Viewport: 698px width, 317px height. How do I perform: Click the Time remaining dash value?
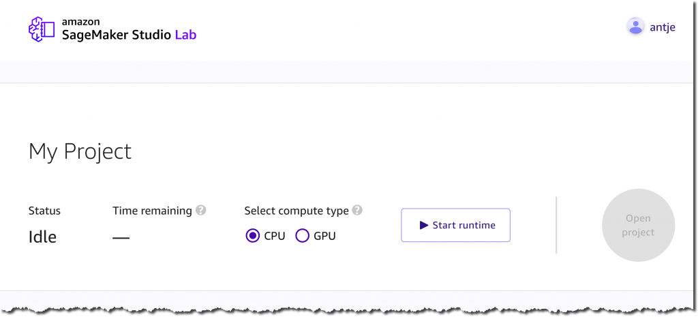[x=121, y=238]
